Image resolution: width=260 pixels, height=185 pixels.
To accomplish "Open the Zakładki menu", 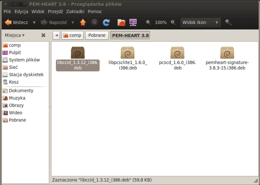I will pyautogui.click(x=75, y=12).
